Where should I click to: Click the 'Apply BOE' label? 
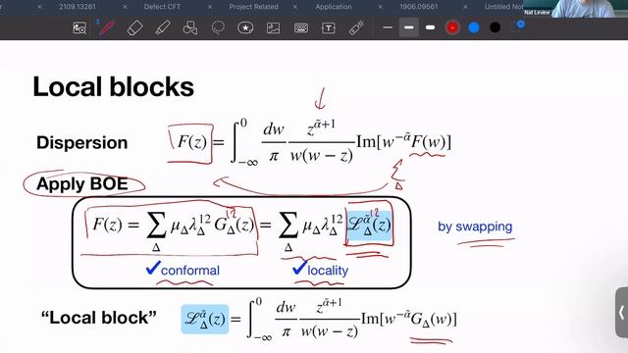[x=82, y=184]
